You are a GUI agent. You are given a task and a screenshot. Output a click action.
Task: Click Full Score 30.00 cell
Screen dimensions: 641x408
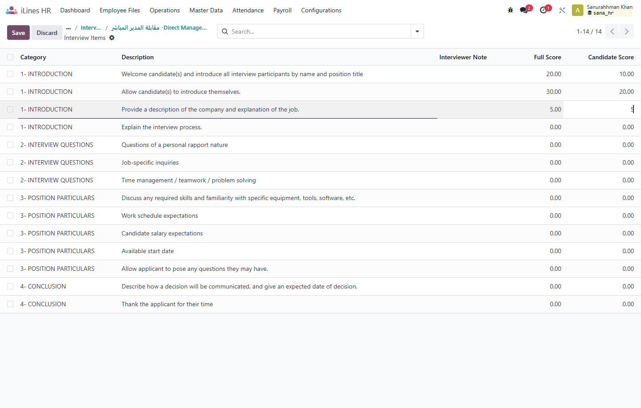pos(554,92)
